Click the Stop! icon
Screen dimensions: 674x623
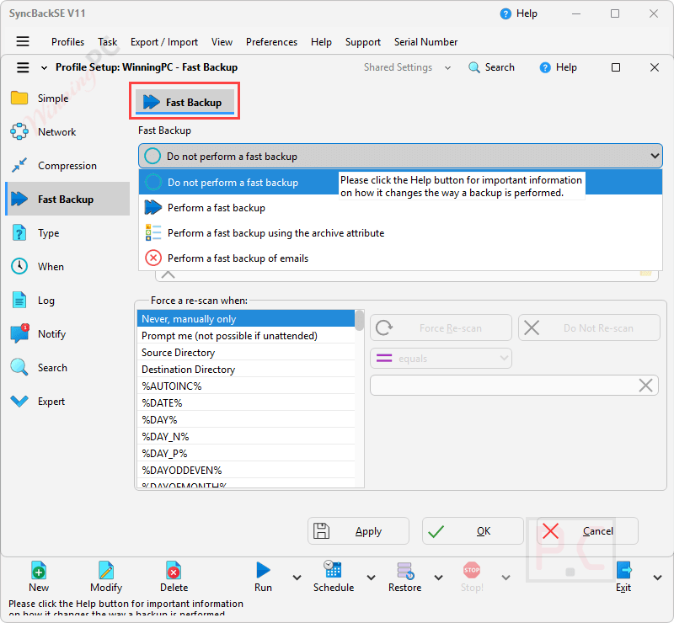[472, 571]
